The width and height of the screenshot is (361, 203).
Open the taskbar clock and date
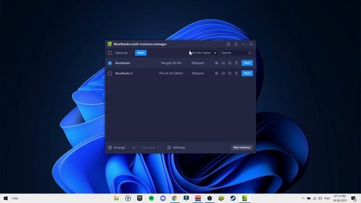(340, 198)
